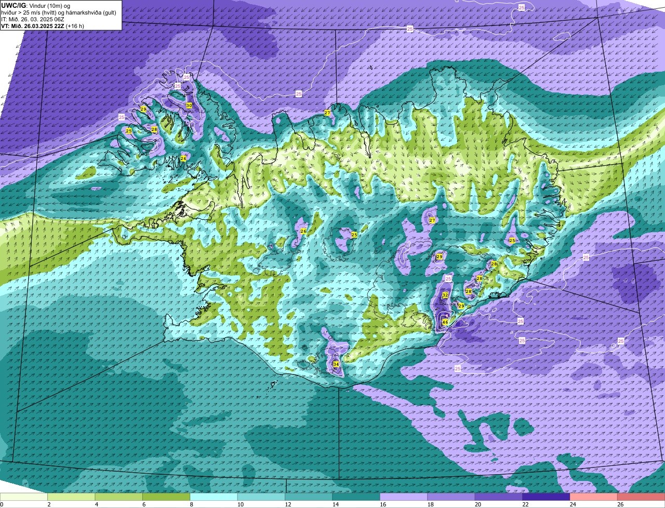The width and height of the screenshot is (665, 508).
Task: Click the dark teal 14–16 m/s swatch
Action: [x=356, y=497]
